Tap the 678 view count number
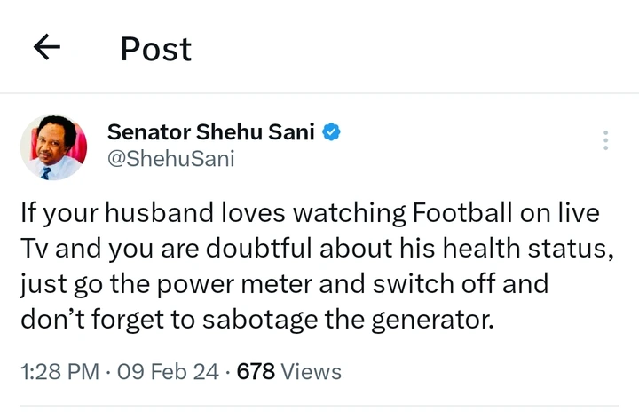The width and height of the screenshot is (639, 412). (x=256, y=372)
